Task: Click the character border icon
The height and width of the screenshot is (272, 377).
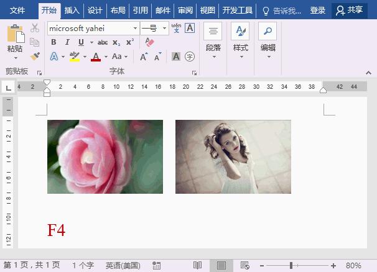Action: [190, 28]
